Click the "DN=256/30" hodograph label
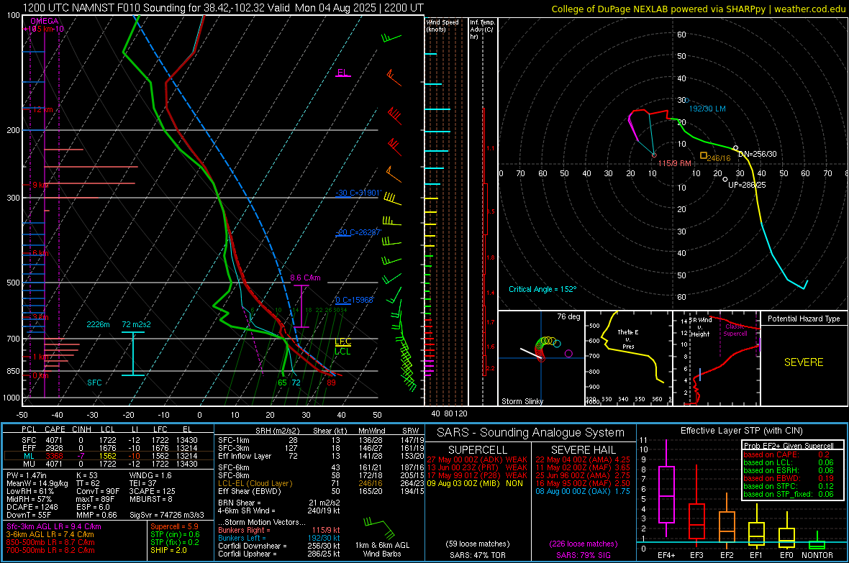This screenshot has width=849, height=563. tap(757, 154)
